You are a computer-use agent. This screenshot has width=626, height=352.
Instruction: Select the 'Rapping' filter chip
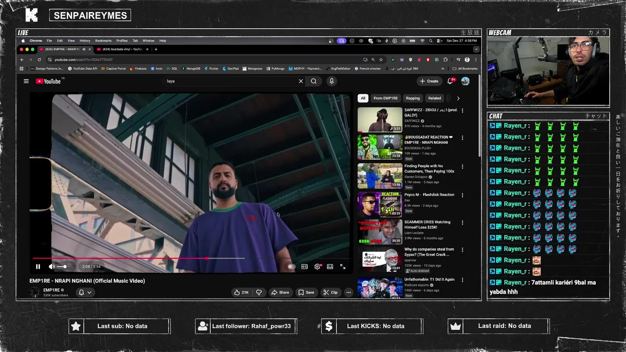(413, 98)
